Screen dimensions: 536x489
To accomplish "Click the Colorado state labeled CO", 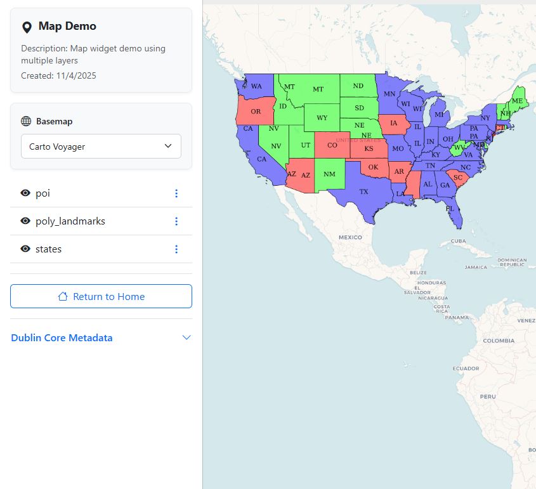I will 331,145.
